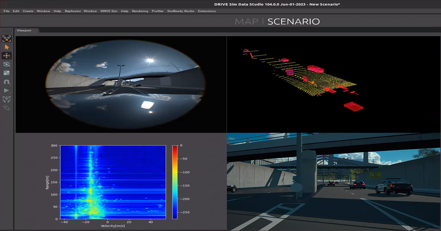
Task: Open the Replicator menu
Action: point(73,11)
